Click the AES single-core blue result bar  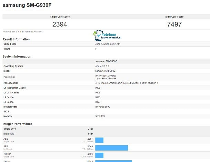(99, 140)
